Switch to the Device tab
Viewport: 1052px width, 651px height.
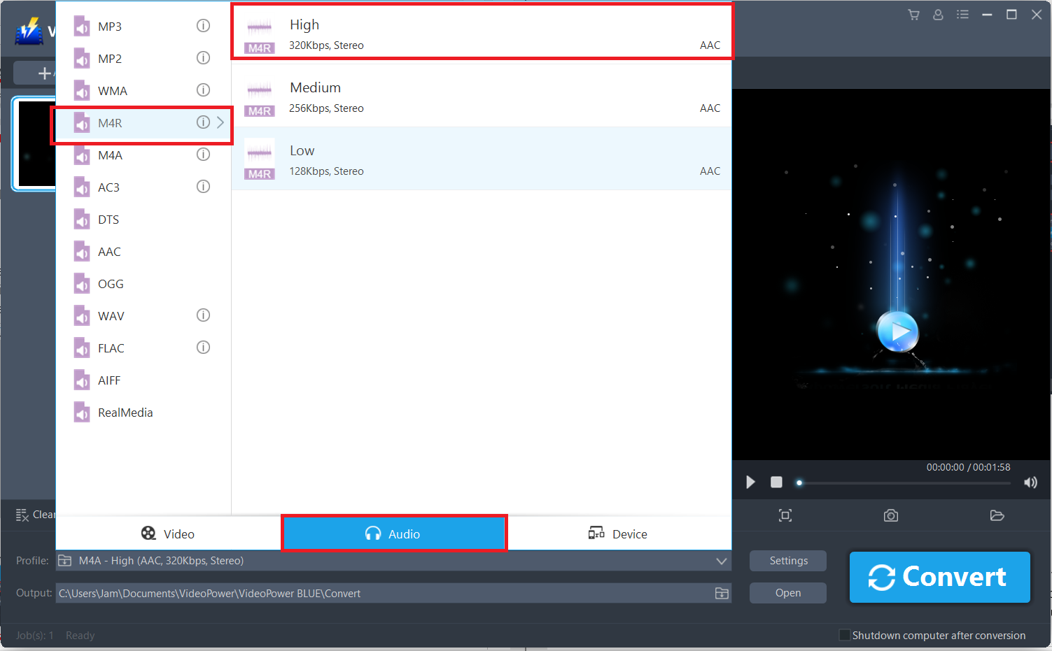pos(618,533)
